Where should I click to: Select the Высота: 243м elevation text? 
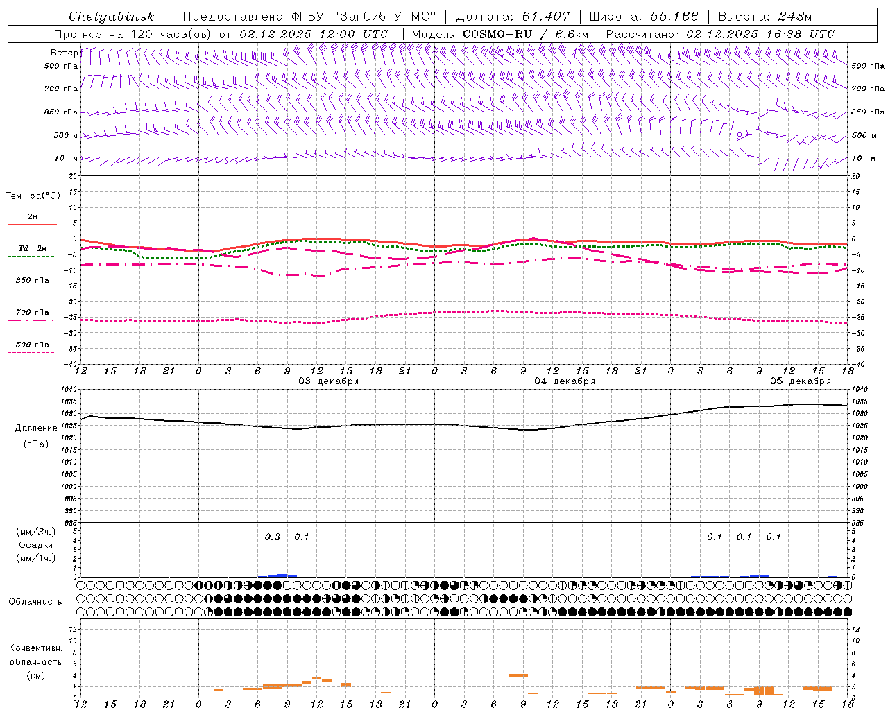pos(764,17)
